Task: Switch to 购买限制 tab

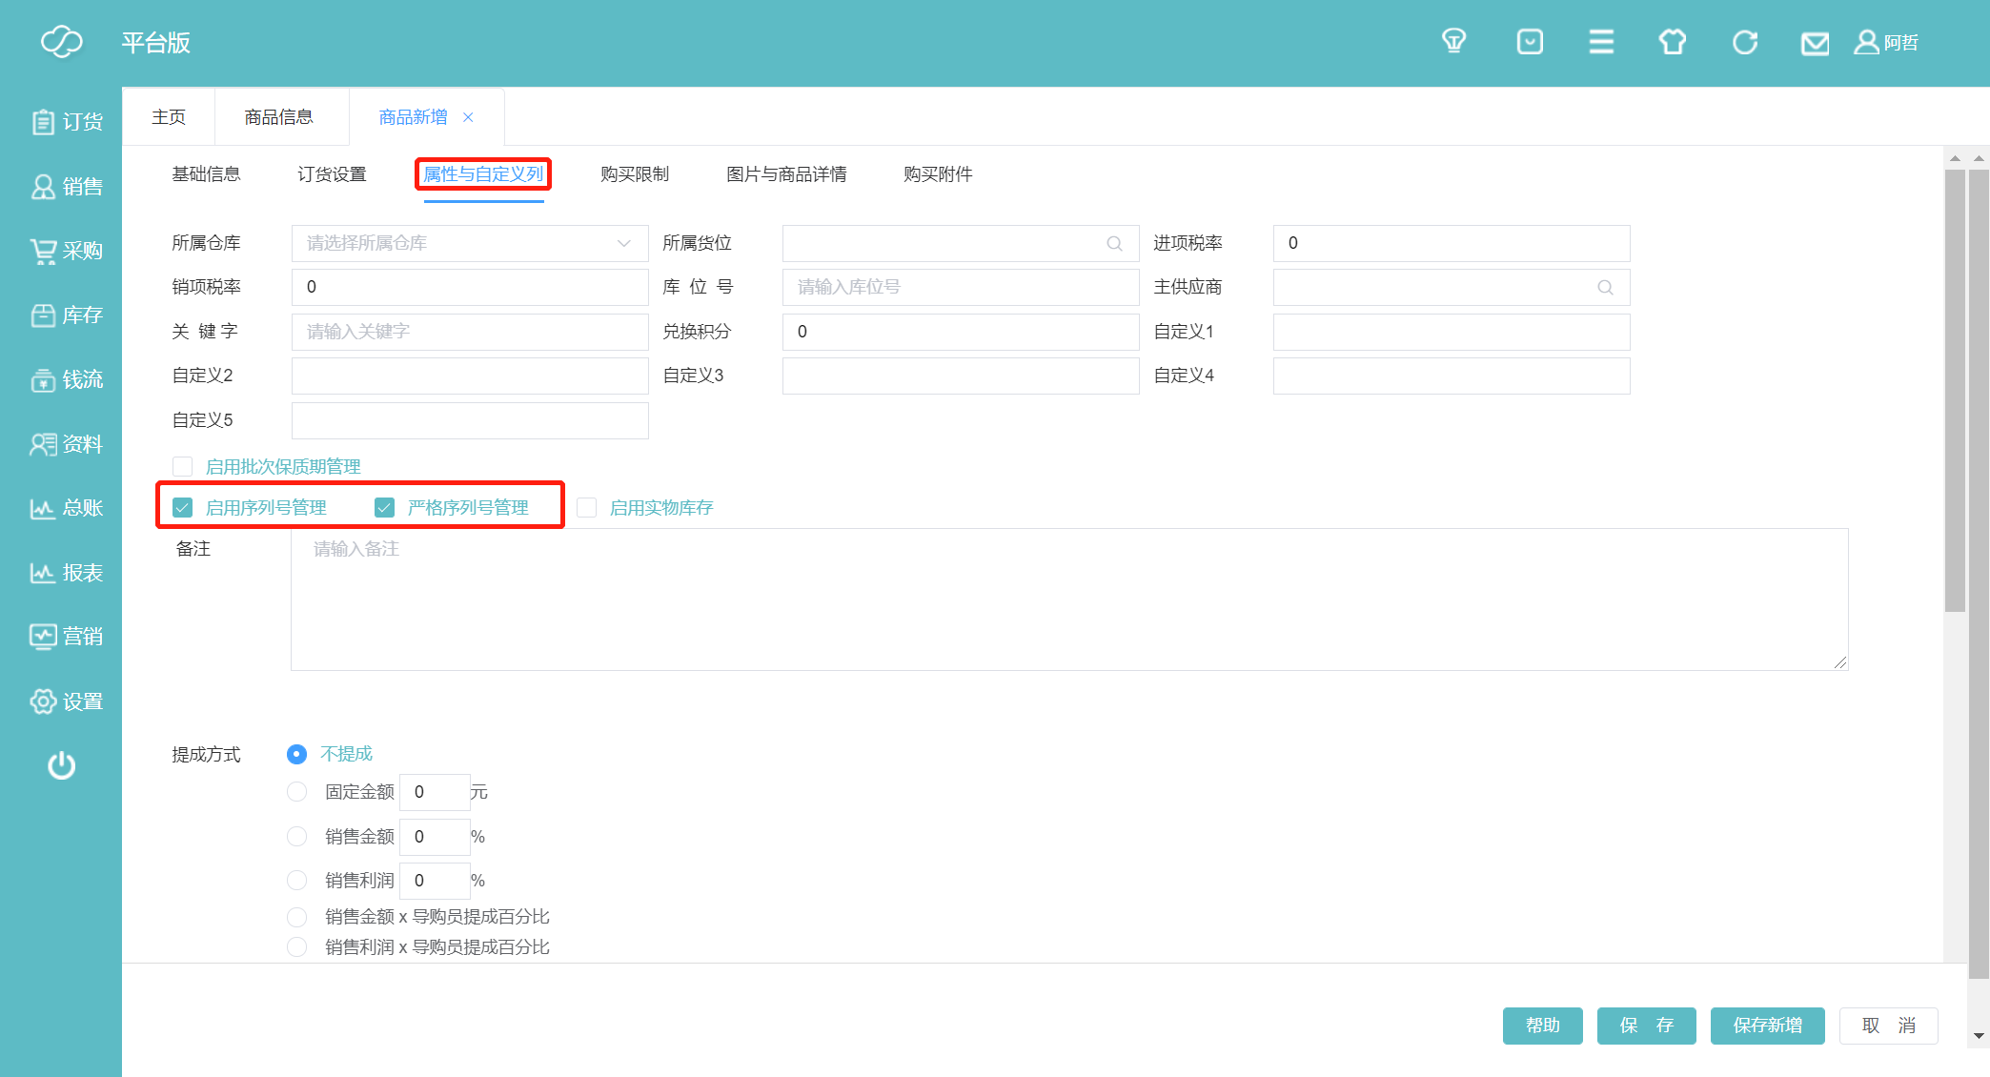Action: [x=635, y=174]
